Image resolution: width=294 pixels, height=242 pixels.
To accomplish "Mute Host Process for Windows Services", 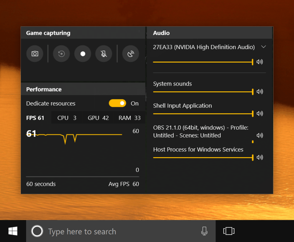I will [x=260, y=157].
